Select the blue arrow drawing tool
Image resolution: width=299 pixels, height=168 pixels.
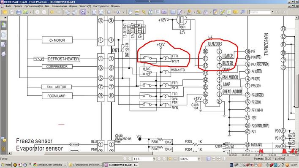242,12
